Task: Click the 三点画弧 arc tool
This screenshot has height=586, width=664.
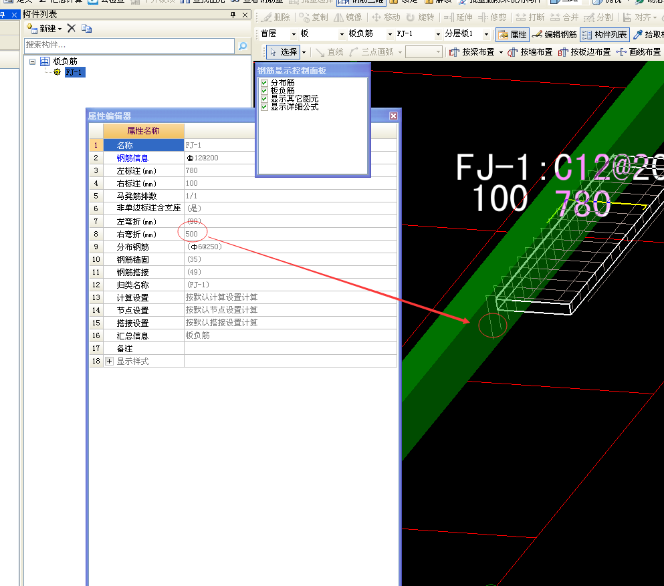Action: coord(372,52)
